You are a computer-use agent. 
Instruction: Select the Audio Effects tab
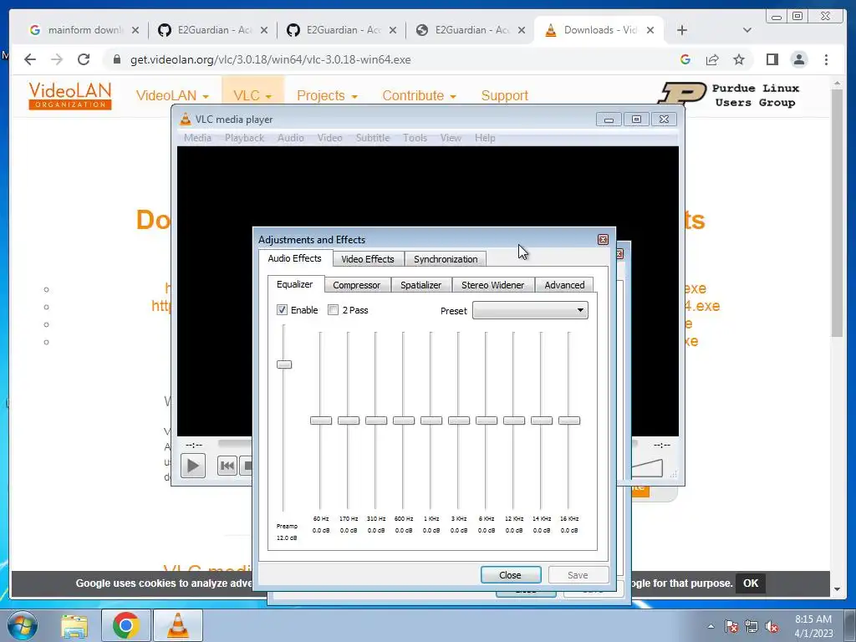(294, 258)
